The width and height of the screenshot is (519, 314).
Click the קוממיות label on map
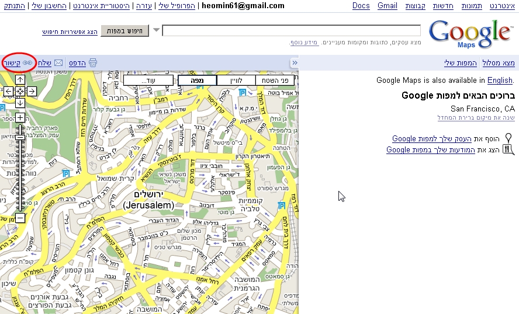(x=251, y=201)
